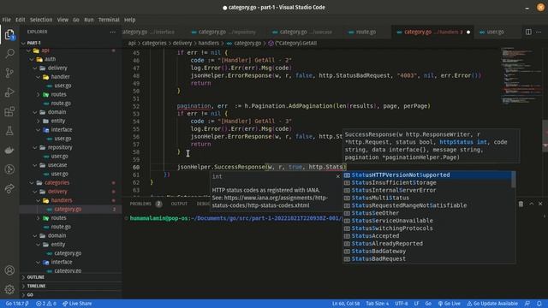Open the IANA http-status-codes link

click(x=270, y=202)
